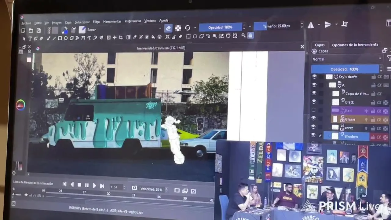Select the Rectangular Selection tool
391x220 pixels.
coord(188,36)
